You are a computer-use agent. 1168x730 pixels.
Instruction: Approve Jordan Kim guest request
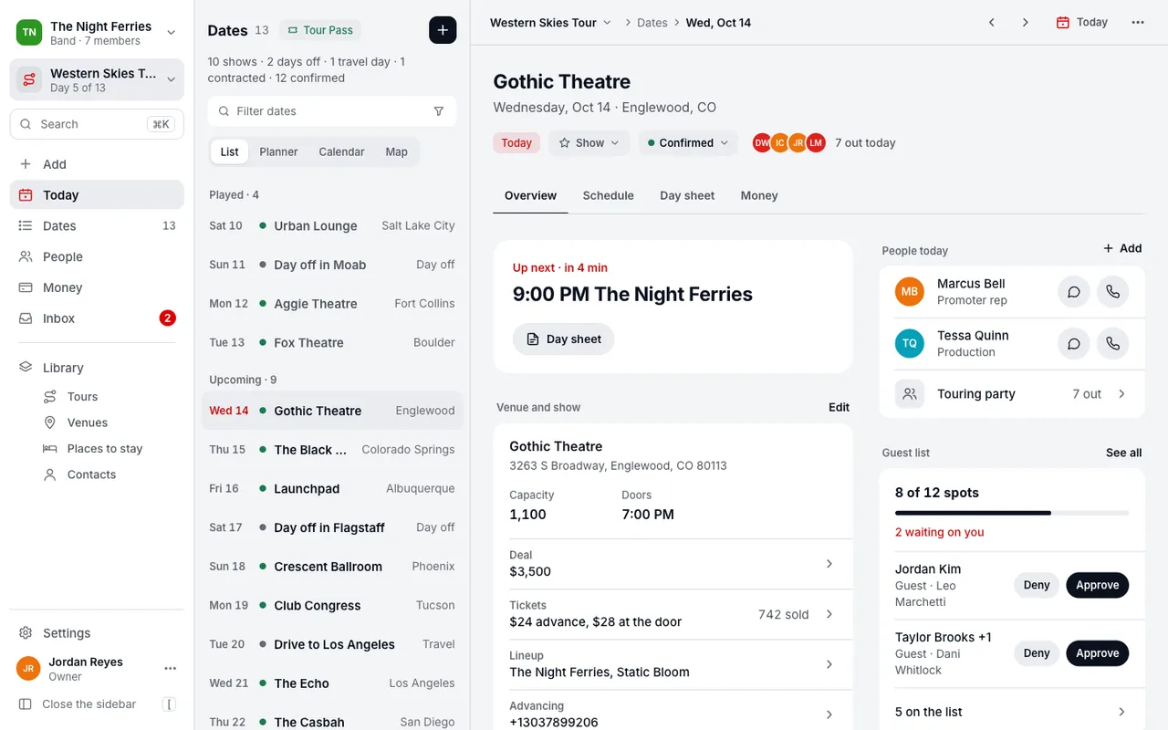click(x=1098, y=586)
